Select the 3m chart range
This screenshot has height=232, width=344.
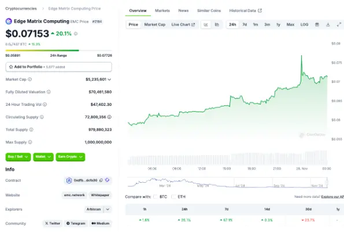[x=267, y=24]
